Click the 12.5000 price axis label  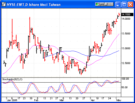coord(126,63)
